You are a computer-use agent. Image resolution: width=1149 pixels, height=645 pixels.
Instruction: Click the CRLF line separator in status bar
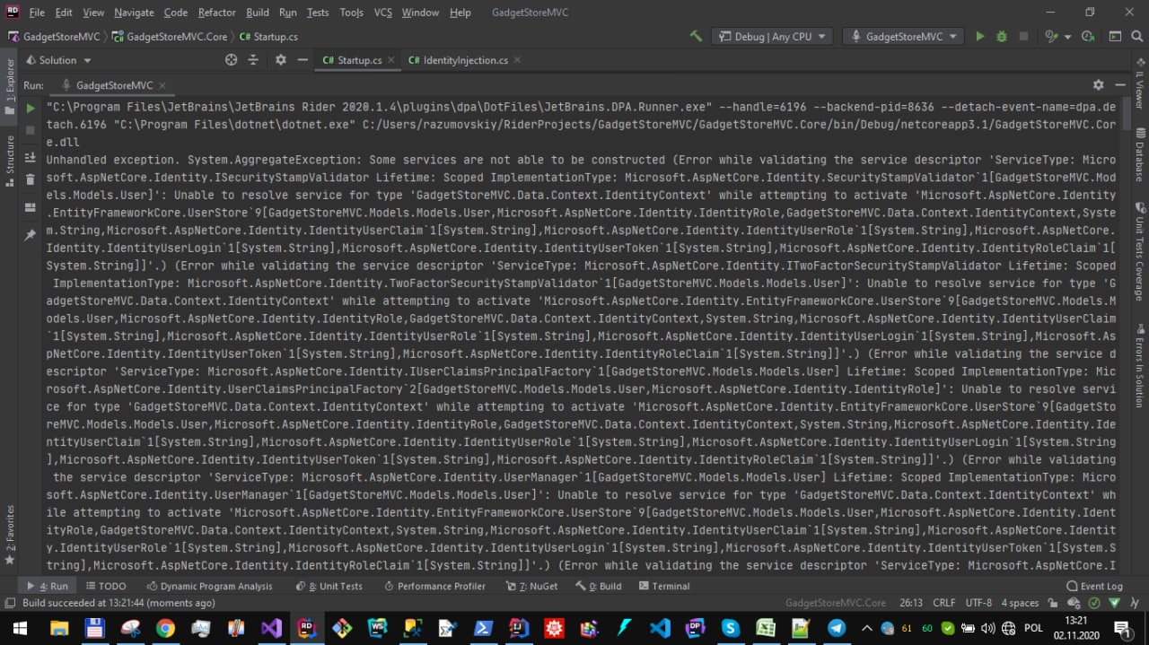tap(944, 603)
